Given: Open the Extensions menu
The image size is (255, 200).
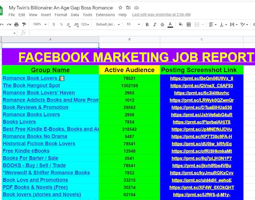Looking at the screenshot, I should click(105, 15).
